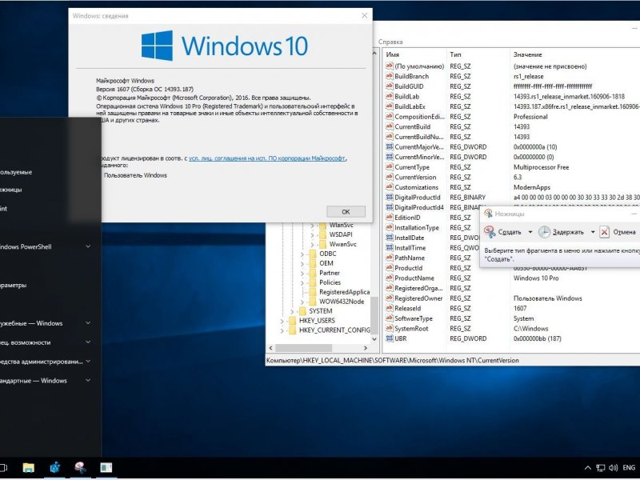Click Задержать in the Snipping Tool
The height and width of the screenshot is (480, 640).
[x=568, y=232]
